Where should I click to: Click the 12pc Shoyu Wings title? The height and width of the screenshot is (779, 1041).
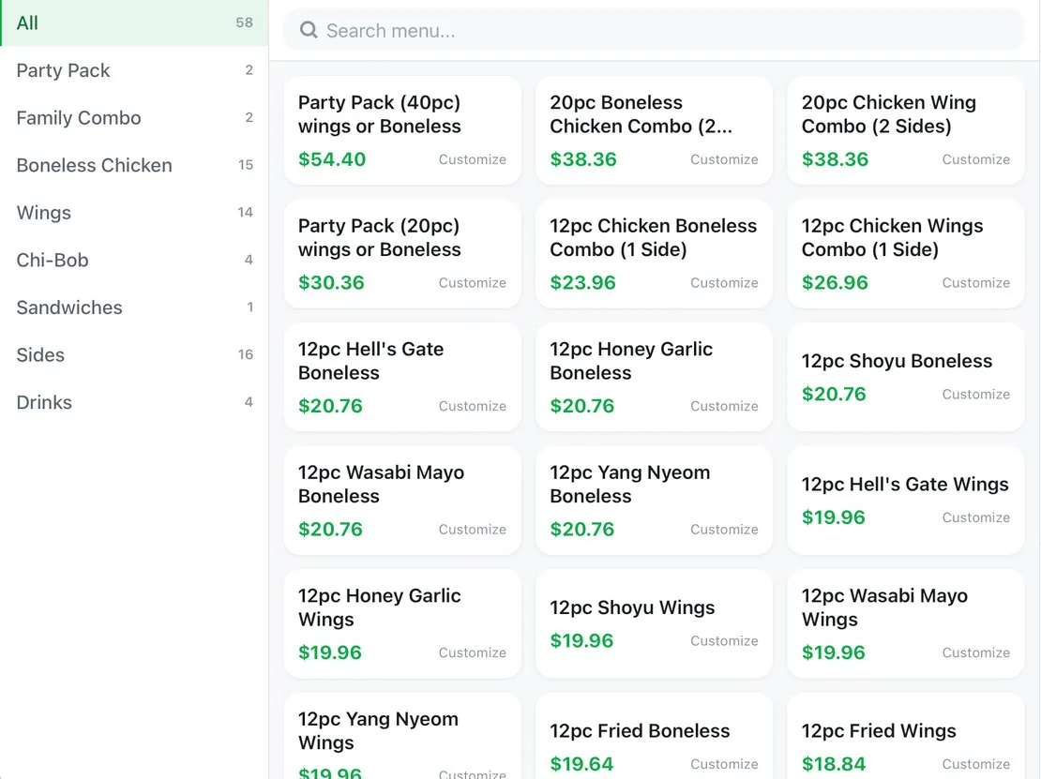(632, 607)
